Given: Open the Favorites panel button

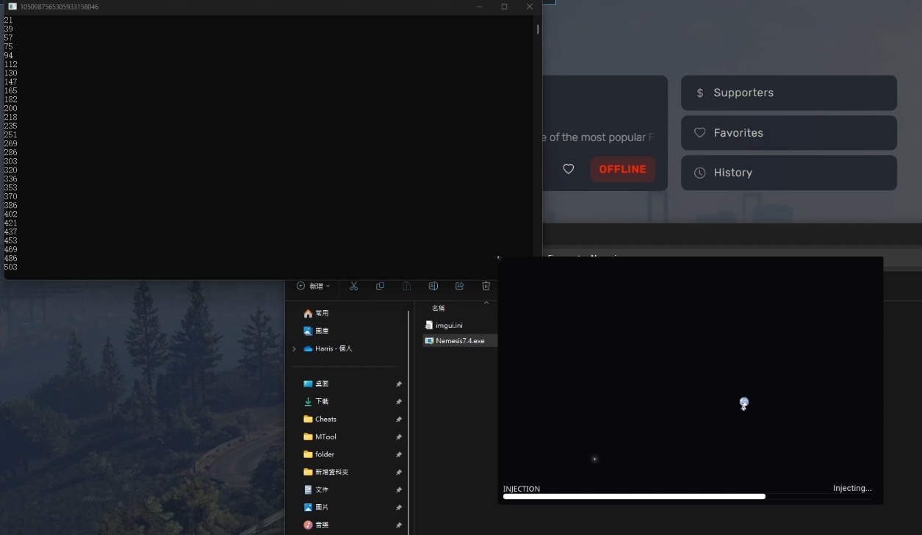Looking at the screenshot, I should [788, 133].
